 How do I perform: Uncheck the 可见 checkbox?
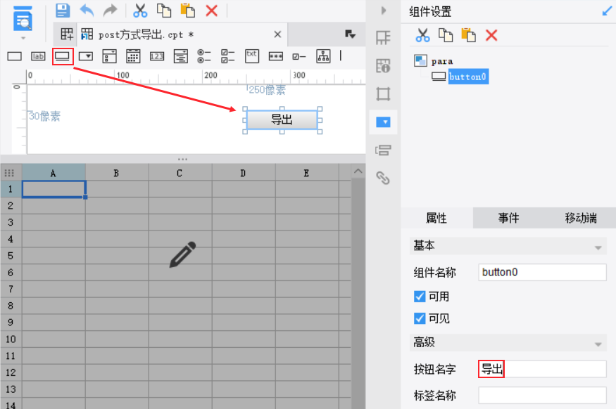click(420, 318)
